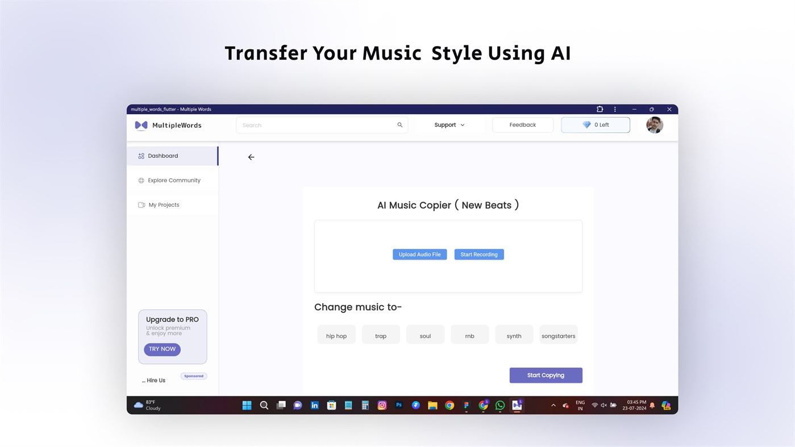
Task: Click the My Projects video icon
Action: click(141, 204)
